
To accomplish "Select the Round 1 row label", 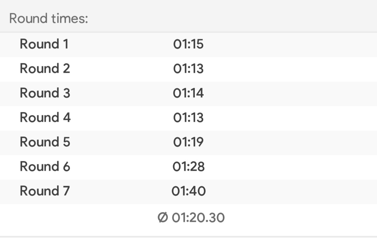I will point(44,44).
